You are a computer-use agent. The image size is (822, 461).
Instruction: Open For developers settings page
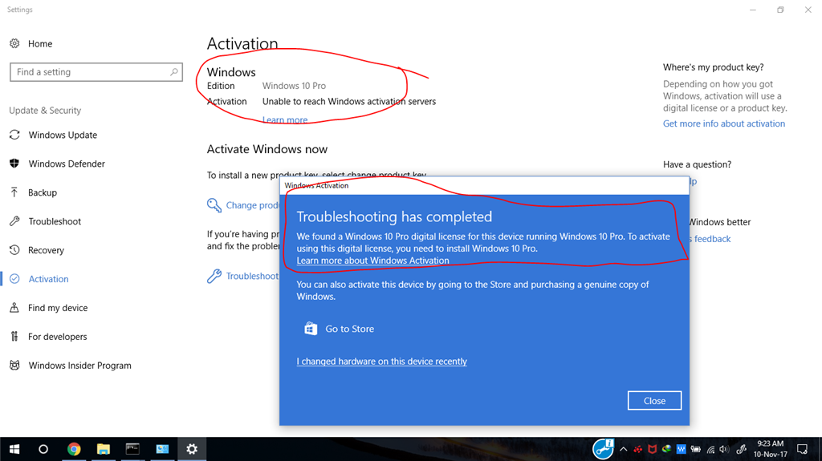pyautogui.click(x=58, y=336)
